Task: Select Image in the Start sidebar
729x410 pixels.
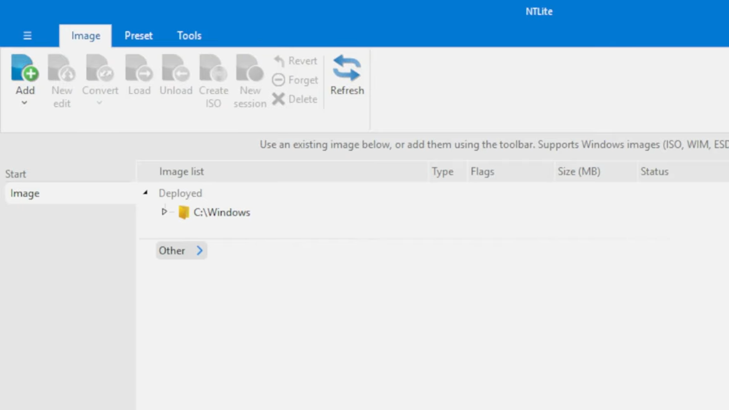Action: coord(70,193)
